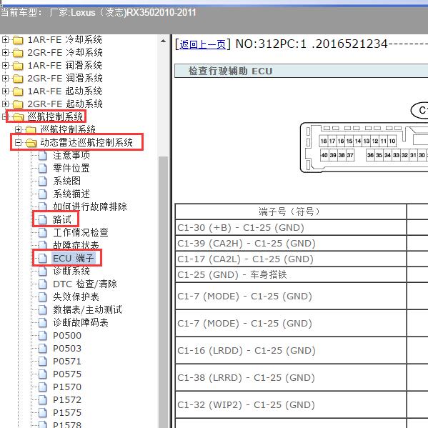The height and width of the screenshot is (428, 428).
Task: Open the 数据表/主动测试 page
Action: click(x=88, y=309)
